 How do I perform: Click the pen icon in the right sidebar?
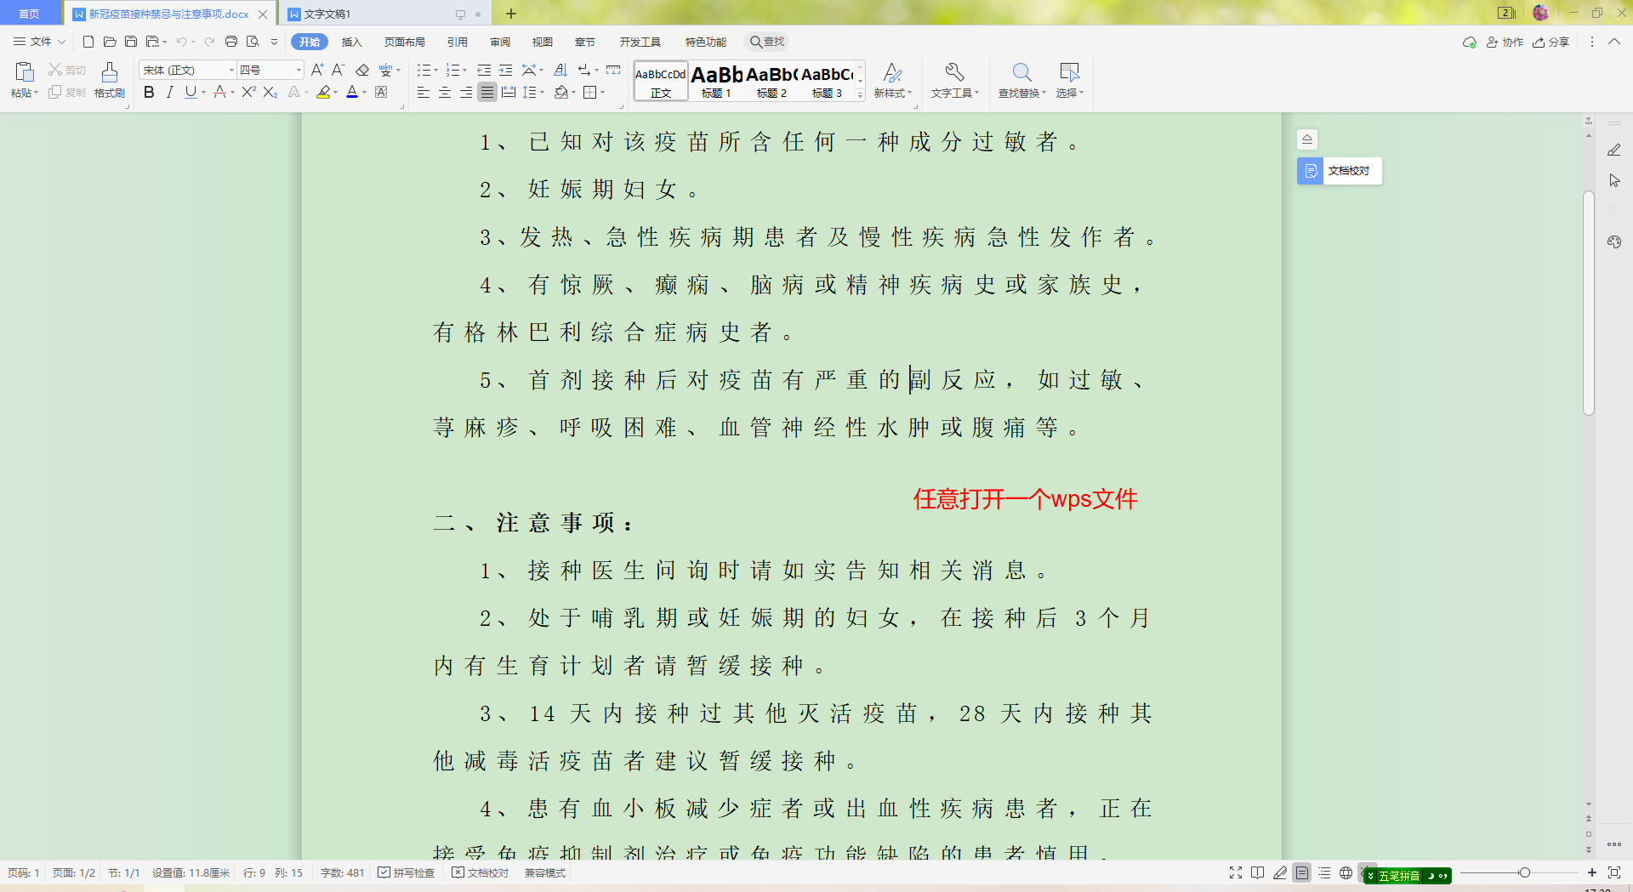click(x=1614, y=150)
